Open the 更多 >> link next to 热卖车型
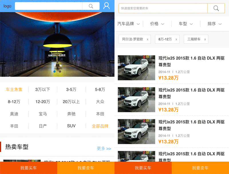 (104, 148)
